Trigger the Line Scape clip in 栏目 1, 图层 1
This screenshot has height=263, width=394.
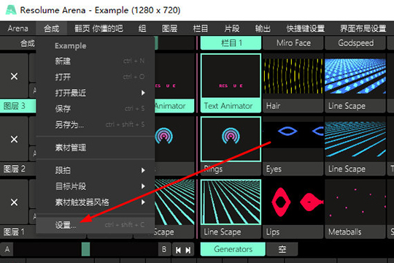click(x=231, y=202)
